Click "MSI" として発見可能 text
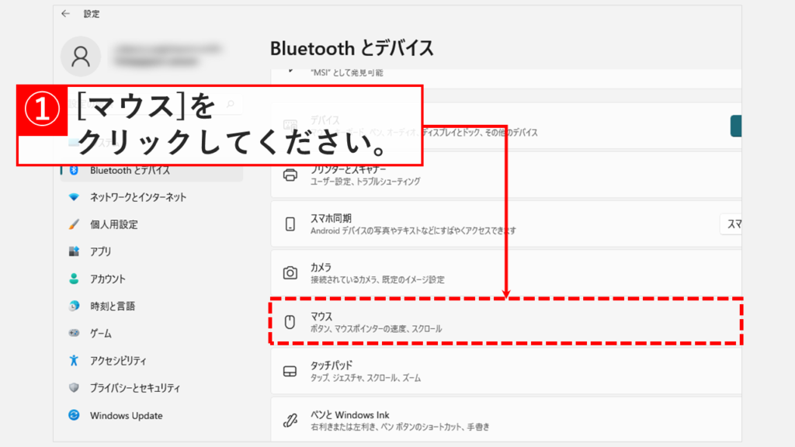The width and height of the screenshot is (795, 447). (x=347, y=73)
